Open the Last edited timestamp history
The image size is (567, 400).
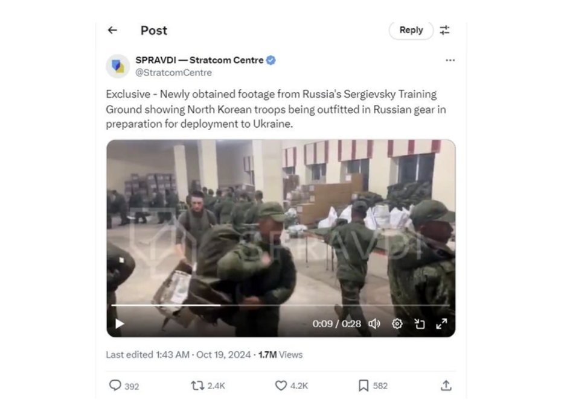click(x=178, y=355)
